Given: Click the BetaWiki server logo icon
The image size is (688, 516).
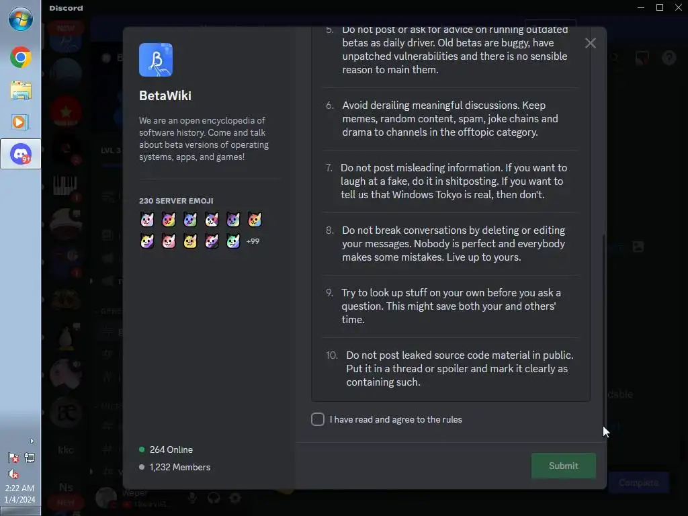Looking at the screenshot, I should 156,60.
